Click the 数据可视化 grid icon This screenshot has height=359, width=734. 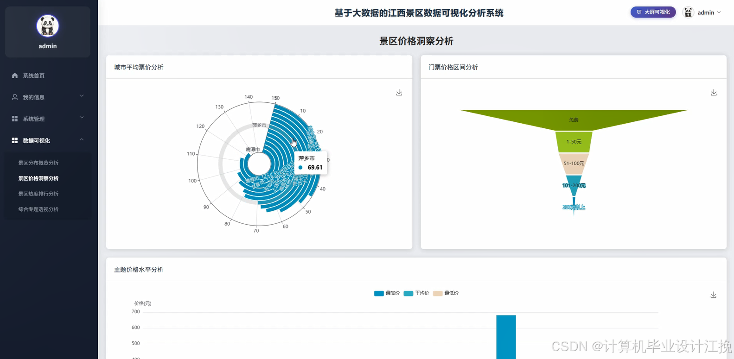pos(15,140)
